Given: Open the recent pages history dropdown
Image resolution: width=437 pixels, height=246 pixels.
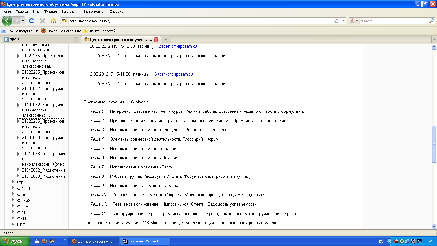Looking at the screenshot, I should pos(23,21).
